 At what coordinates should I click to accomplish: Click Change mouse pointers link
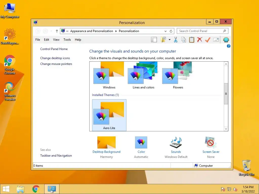click(x=56, y=64)
